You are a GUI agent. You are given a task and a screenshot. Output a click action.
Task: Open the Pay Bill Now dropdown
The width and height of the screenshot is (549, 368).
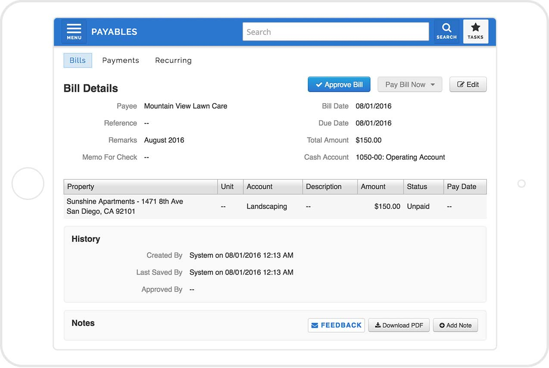(x=410, y=84)
